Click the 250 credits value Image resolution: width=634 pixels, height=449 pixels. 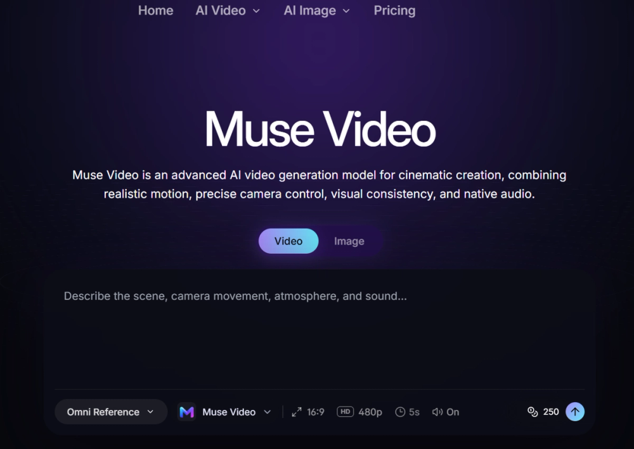point(551,412)
